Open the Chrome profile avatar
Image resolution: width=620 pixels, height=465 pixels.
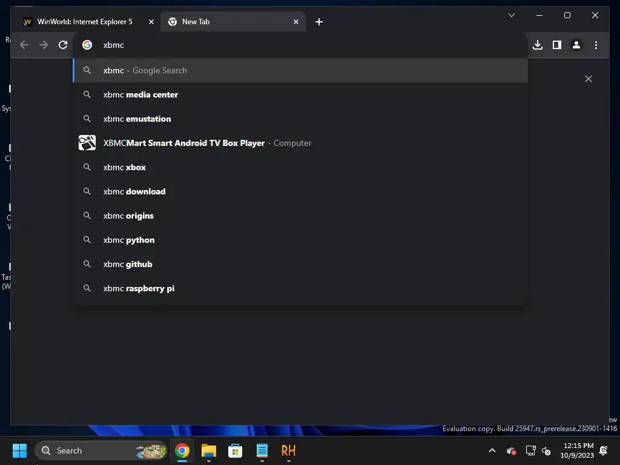coord(576,45)
